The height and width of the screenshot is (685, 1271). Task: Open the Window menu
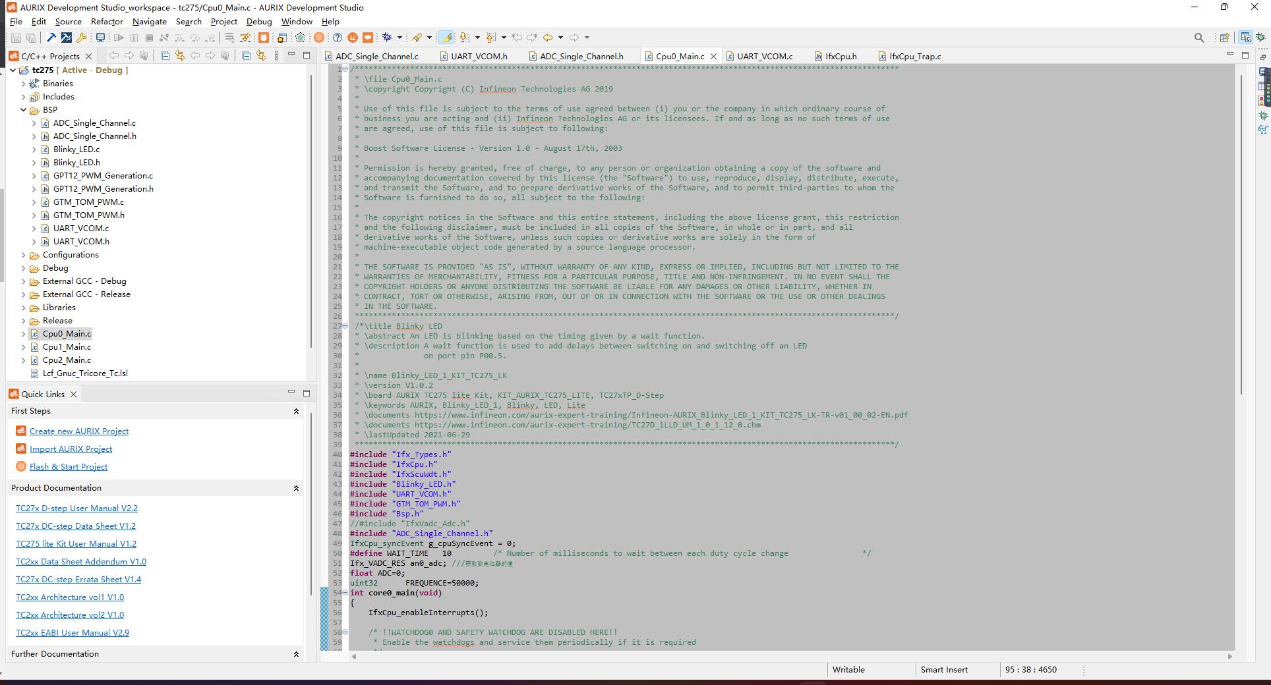[297, 22]
